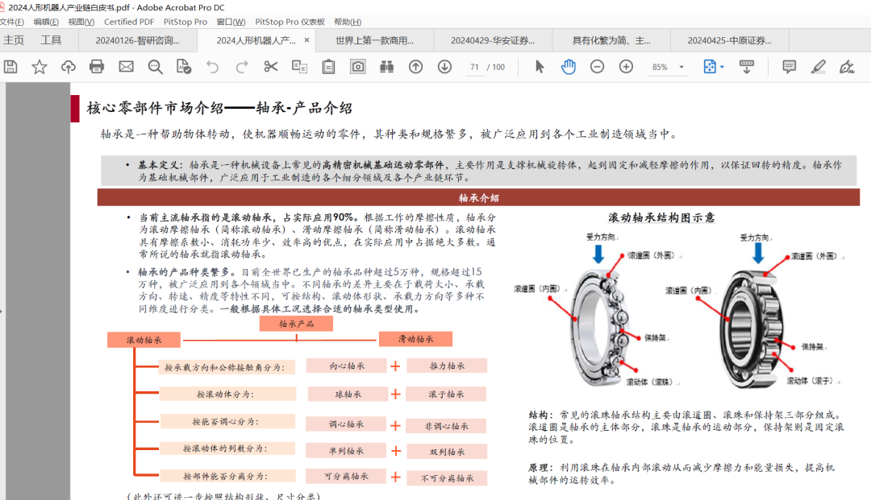Open the 编辑(E) menu
The width and height of the screenshot is (871, 500).
coord(46,22)
